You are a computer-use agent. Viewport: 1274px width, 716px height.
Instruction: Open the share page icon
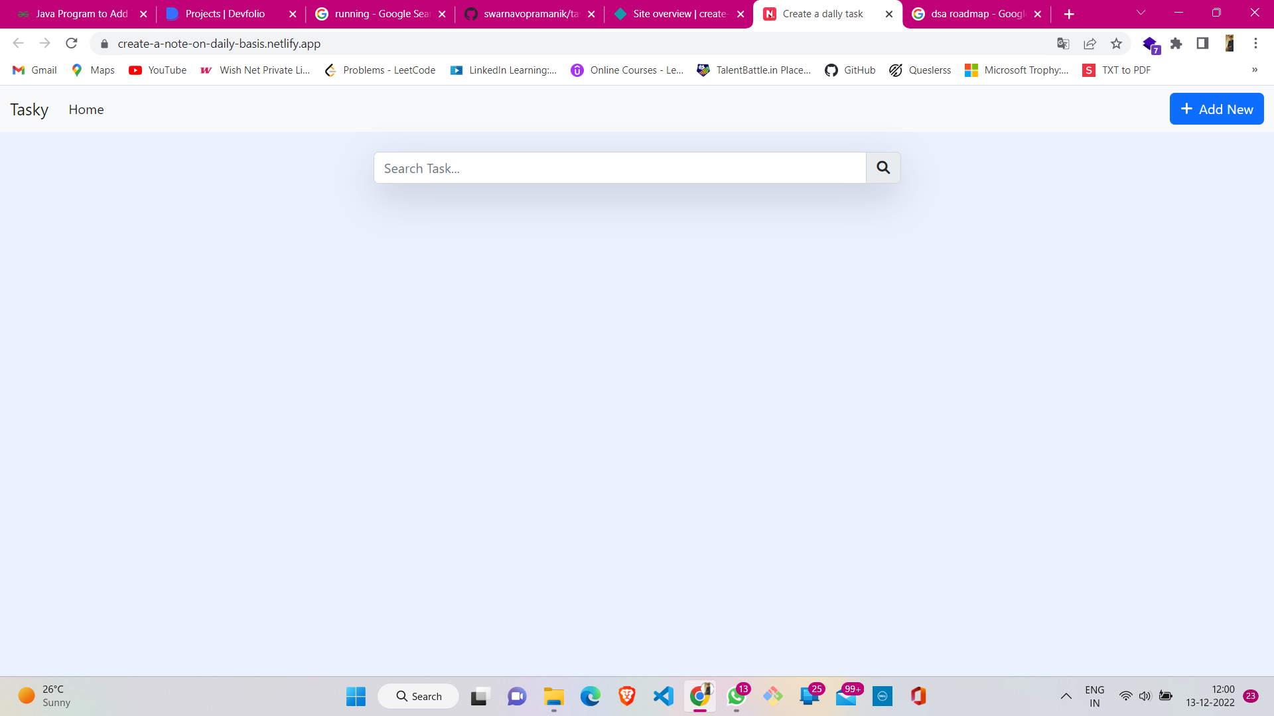pos(1090,44)
